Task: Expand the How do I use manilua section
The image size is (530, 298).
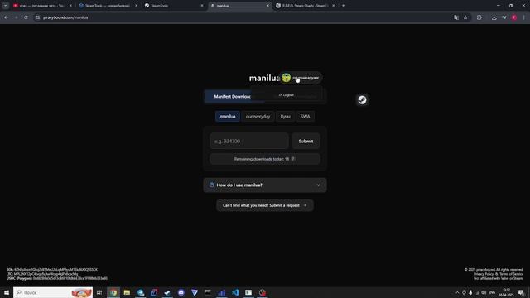Action: [x=265, y=185]
